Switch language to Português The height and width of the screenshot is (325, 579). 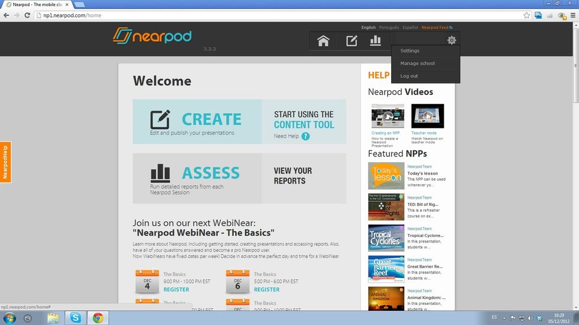389,28
